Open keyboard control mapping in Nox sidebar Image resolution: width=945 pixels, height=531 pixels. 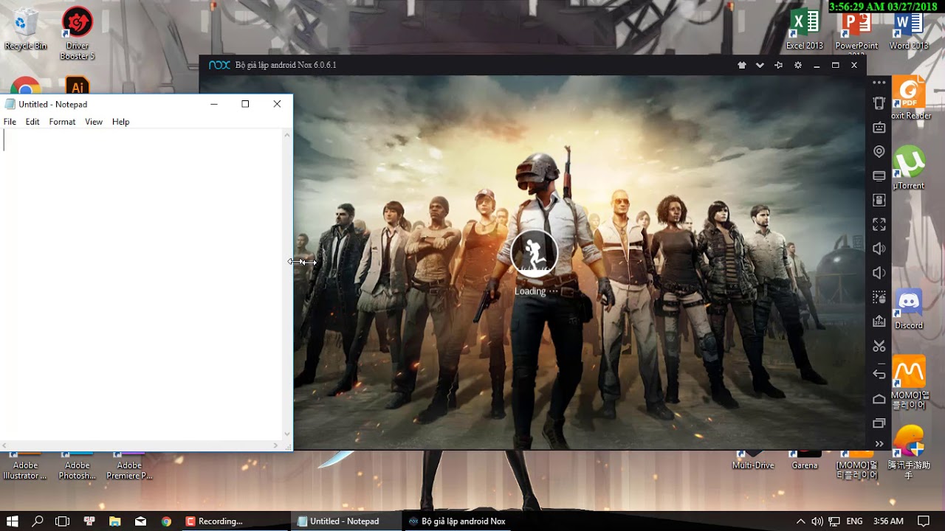pos(879,128)
